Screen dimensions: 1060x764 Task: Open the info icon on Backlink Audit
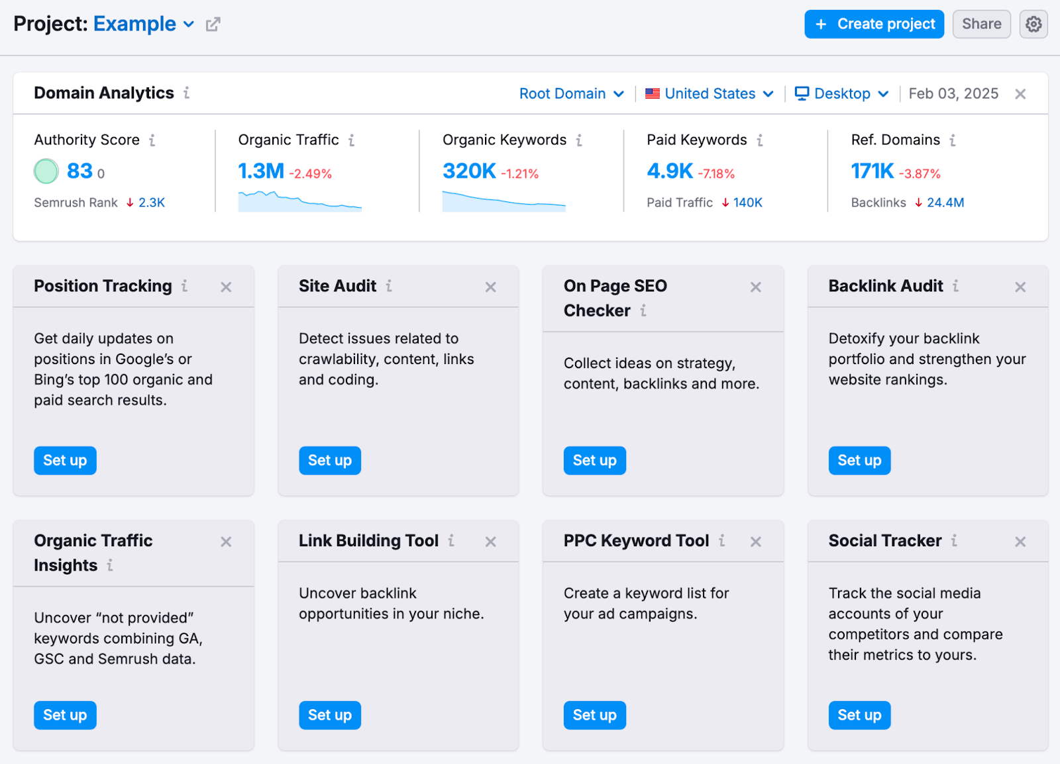coord(955,286)
